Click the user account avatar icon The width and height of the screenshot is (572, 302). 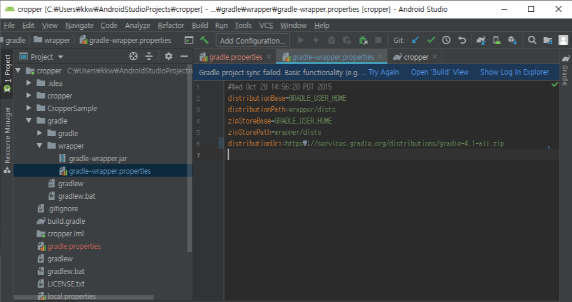point(563,40)
